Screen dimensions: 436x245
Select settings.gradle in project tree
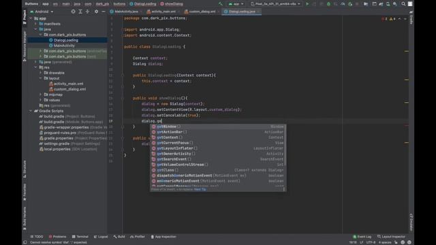click(x=57, y=144)
